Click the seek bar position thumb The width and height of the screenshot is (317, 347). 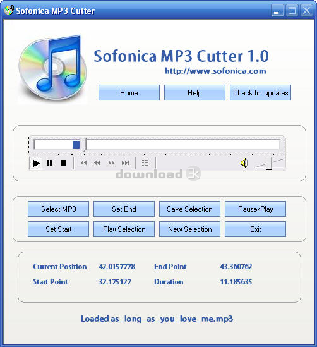pos(83,145)
